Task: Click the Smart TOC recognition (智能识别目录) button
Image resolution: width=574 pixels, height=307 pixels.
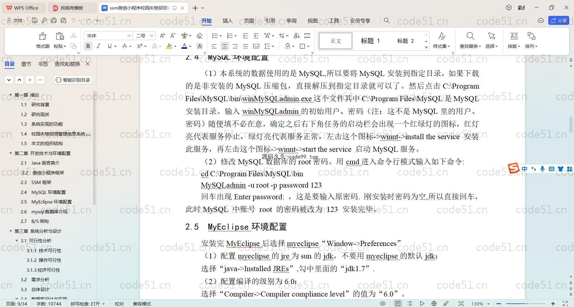Action: pos(73,80)
